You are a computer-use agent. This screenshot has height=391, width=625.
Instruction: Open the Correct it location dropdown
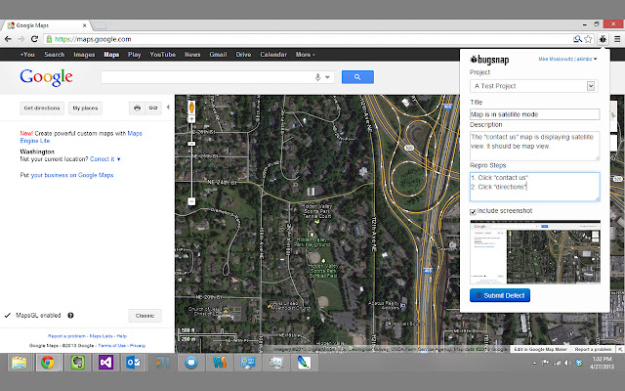[105, 158]
